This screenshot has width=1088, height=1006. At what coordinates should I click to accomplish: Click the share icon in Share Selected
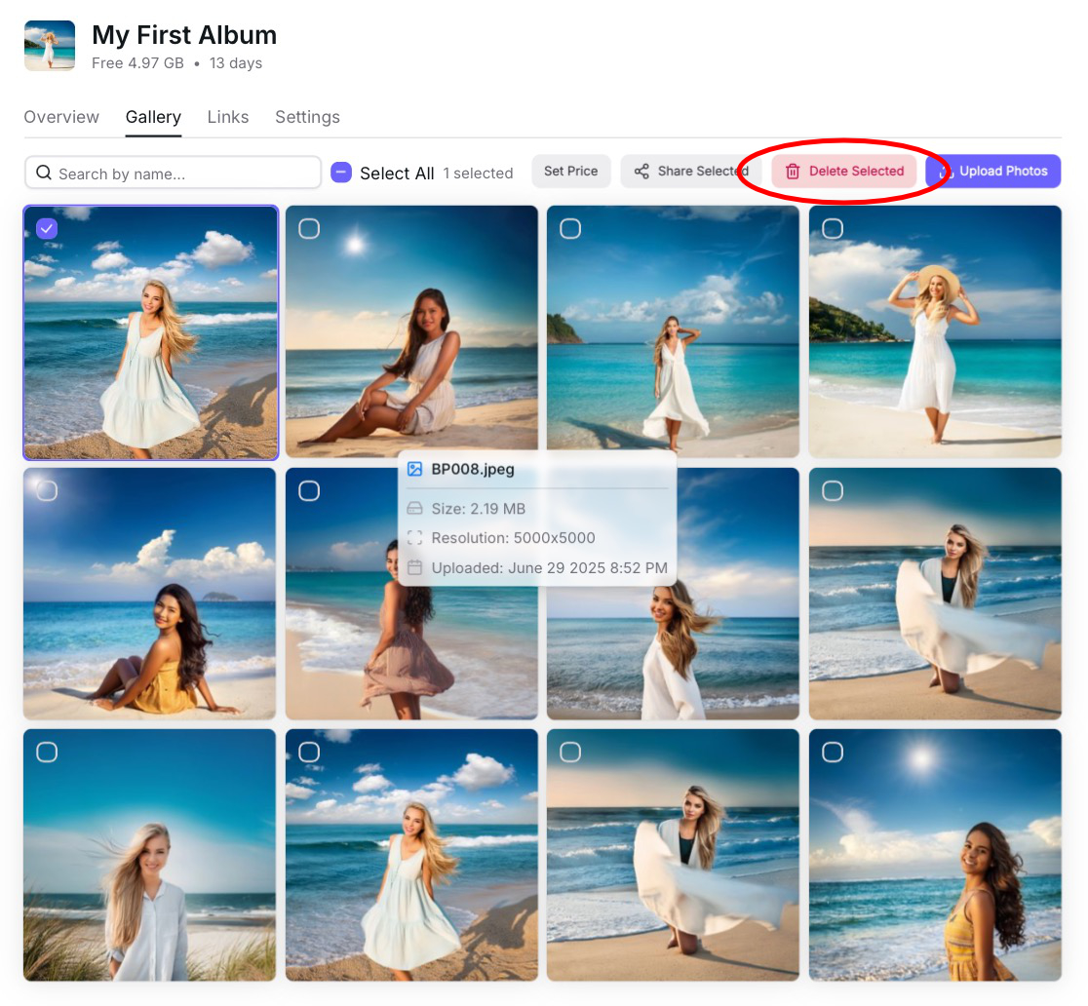pyautogui.click(x=641, y=172)
